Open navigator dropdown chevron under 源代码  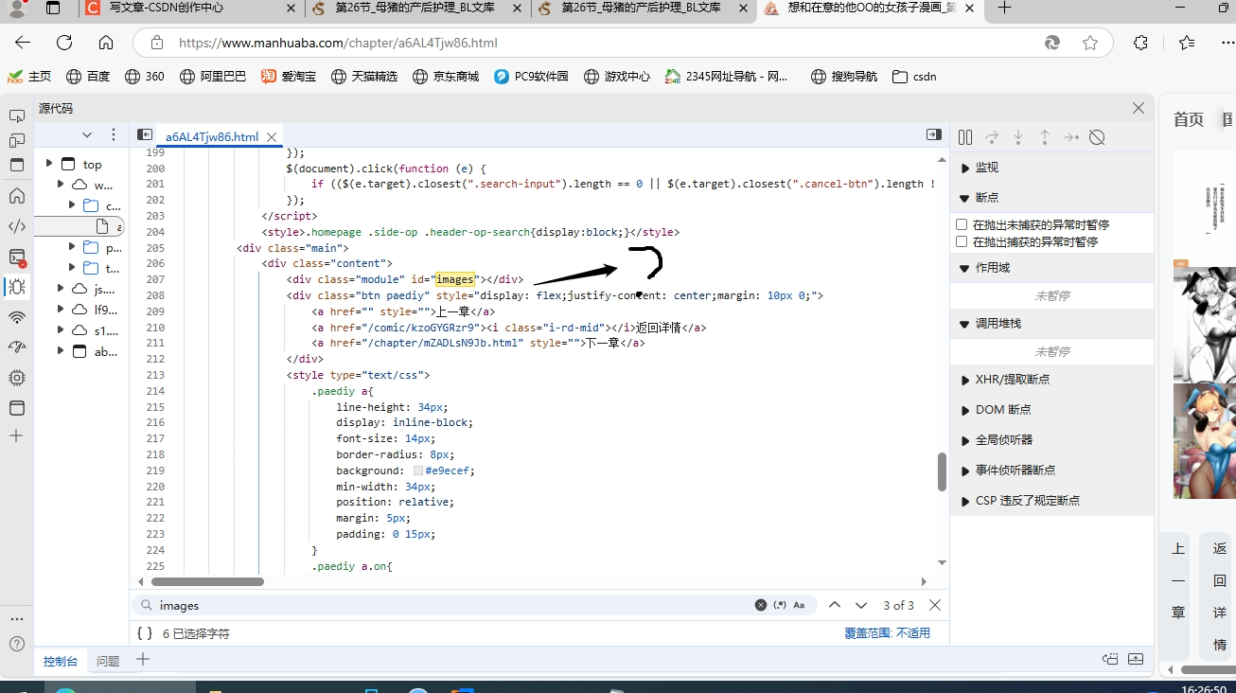[87, 134]
